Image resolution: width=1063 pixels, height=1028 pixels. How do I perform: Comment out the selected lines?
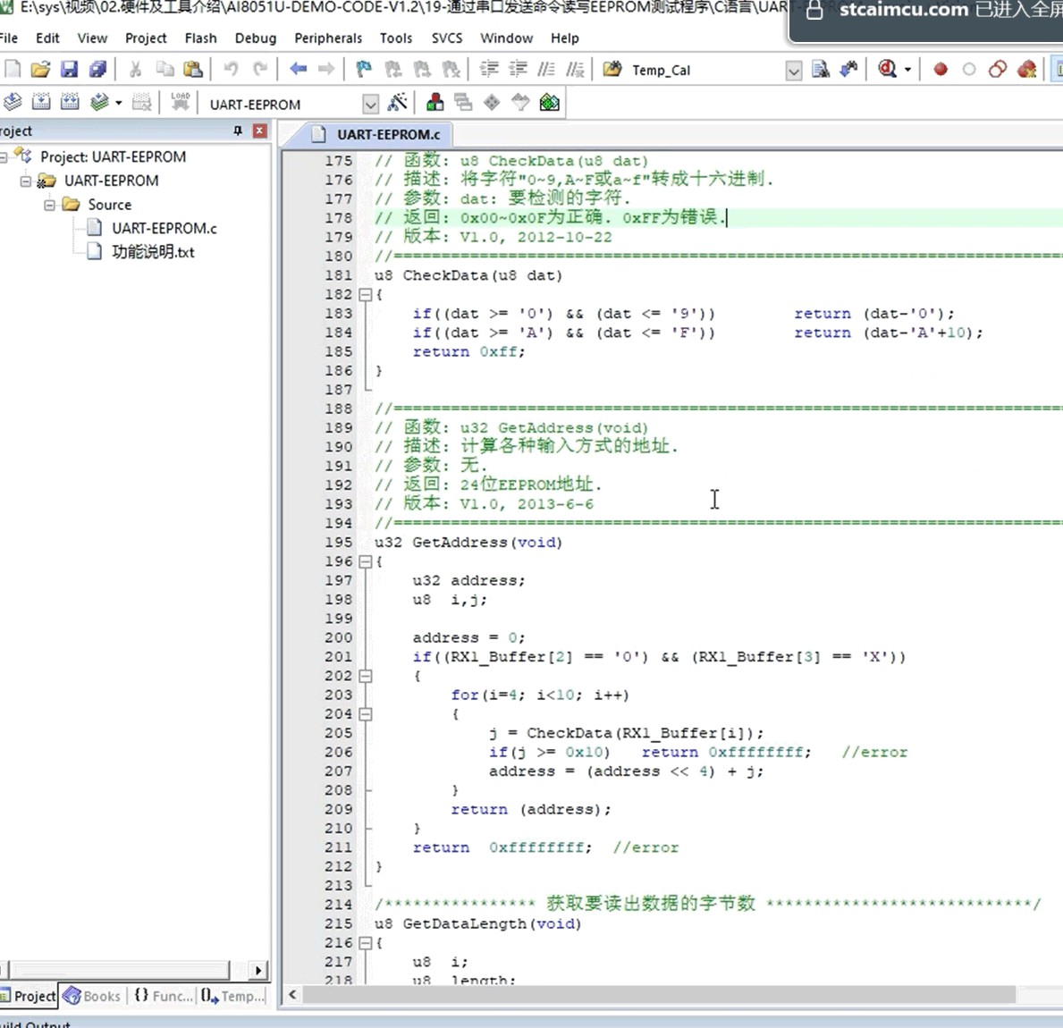(546, 69)
